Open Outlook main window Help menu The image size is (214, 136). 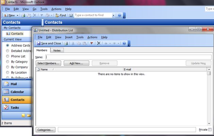pos(68,9)
